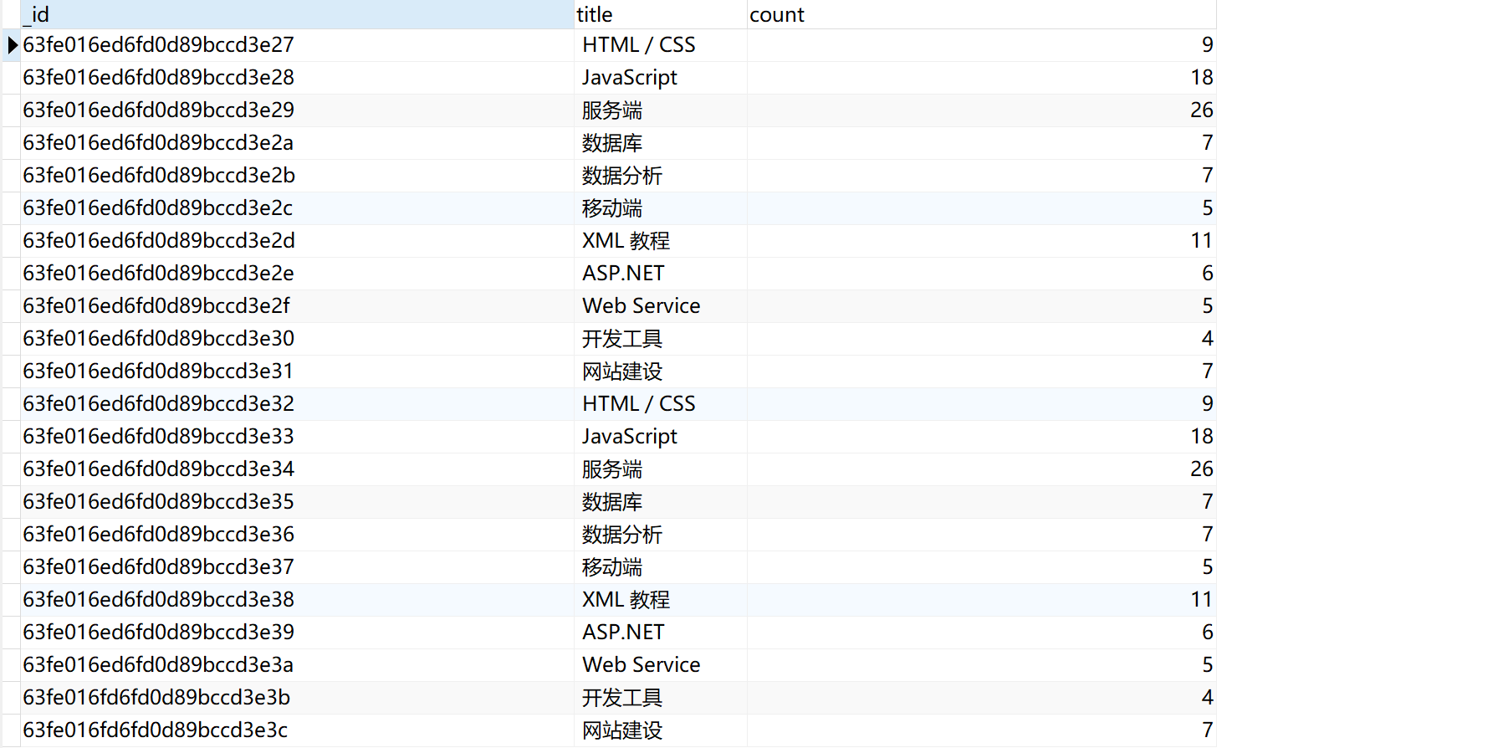Select cell 63fe016ed6fd0d89bccd3e28
This screenshot has width=1503, height=748.
tap(297, 78)
